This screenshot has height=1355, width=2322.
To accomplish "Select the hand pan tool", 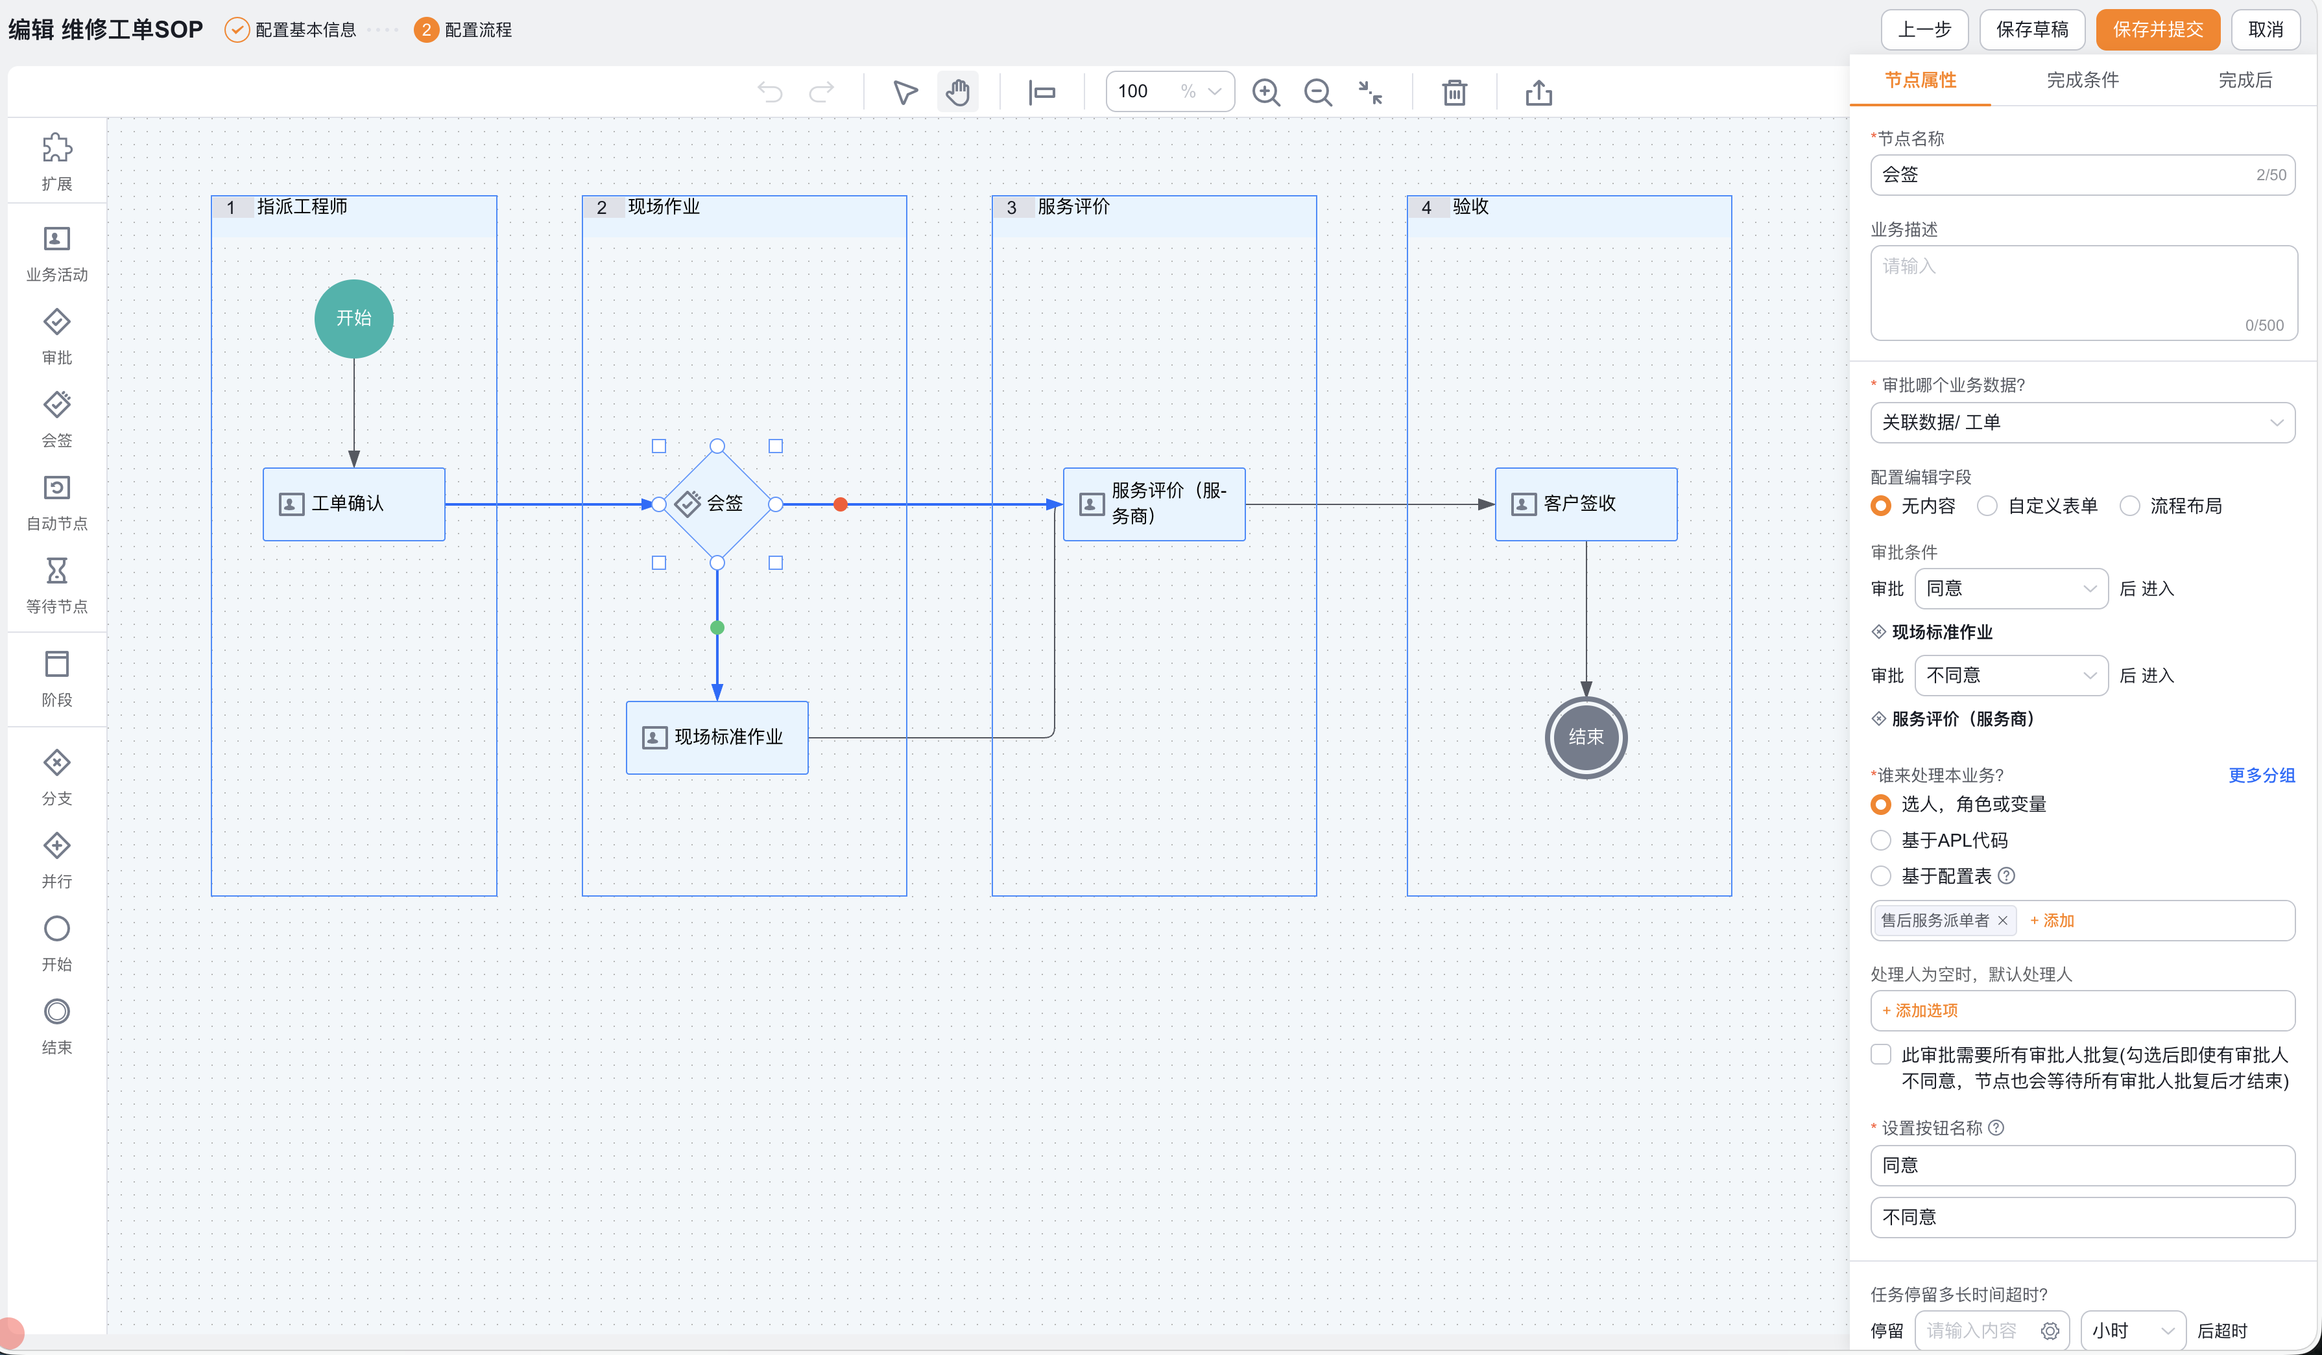I will point(957,92).
